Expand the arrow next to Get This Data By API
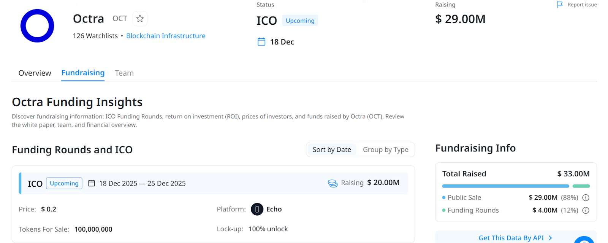This screenshot has height=243, width=608. click(550, 238)
